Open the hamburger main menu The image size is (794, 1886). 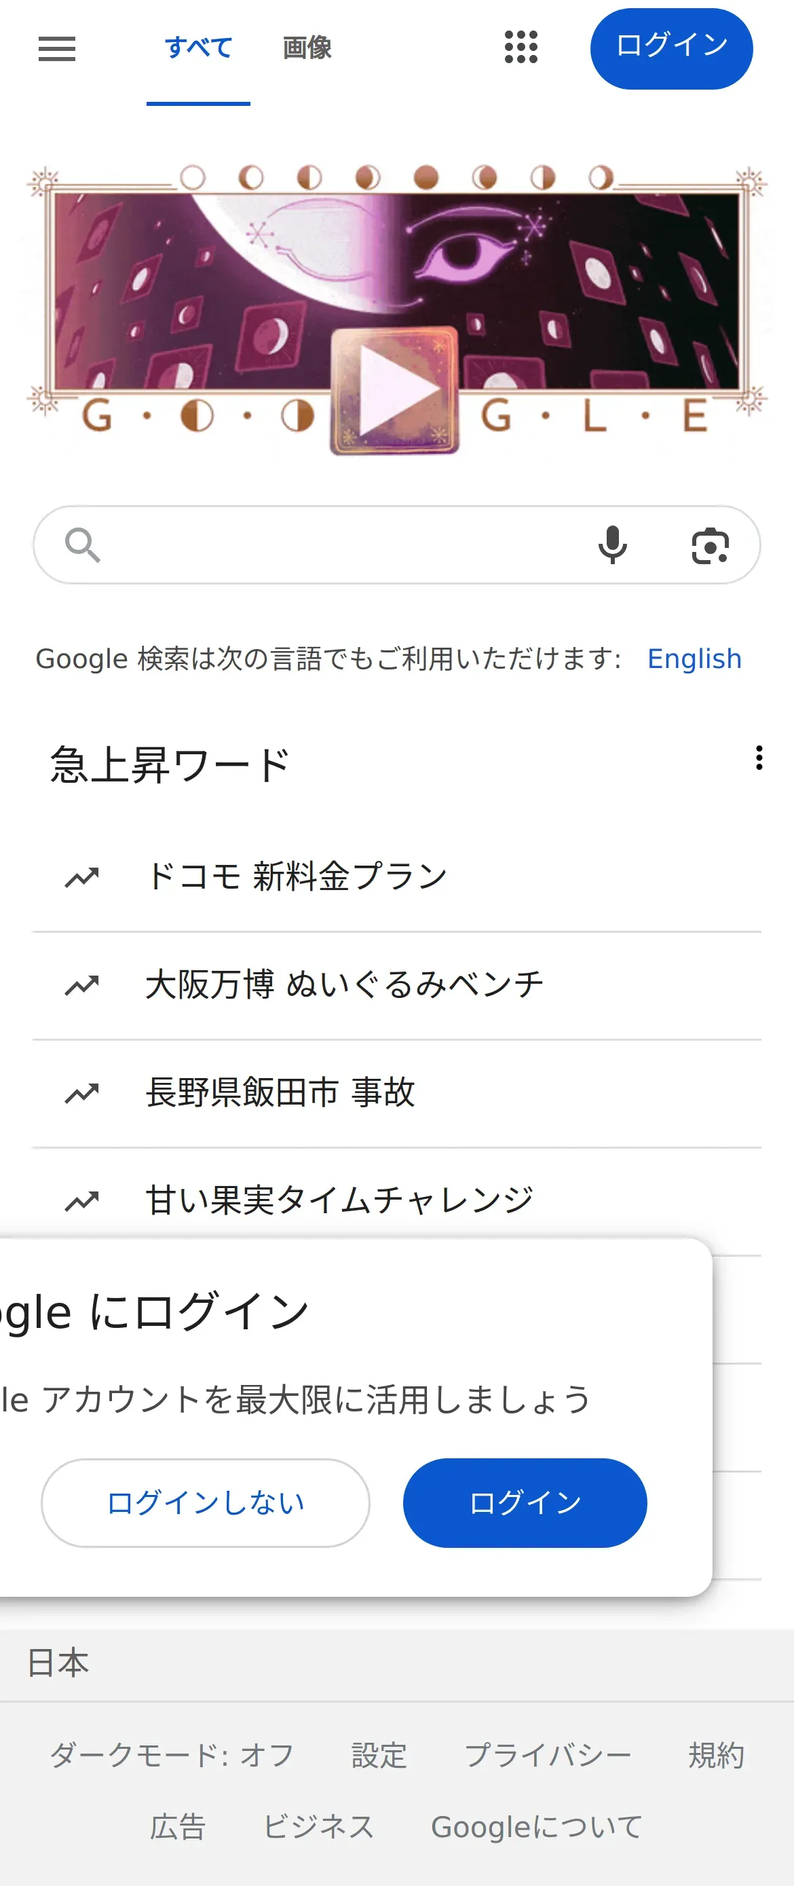57,49
